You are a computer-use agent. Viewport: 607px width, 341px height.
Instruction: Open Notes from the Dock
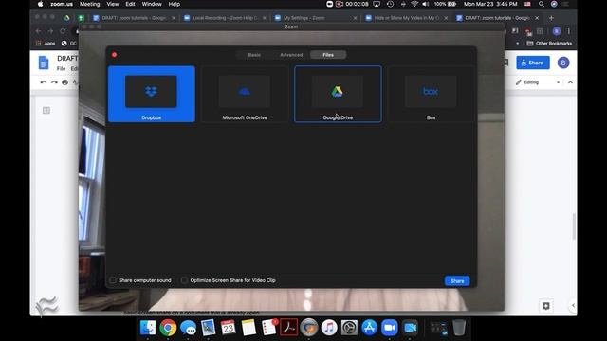(248, 328)
